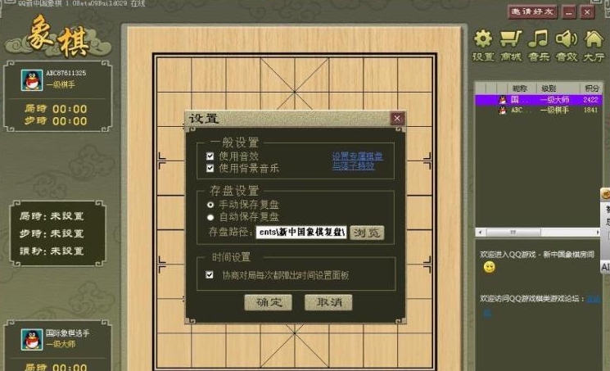
Task: Open the blue forum link after 欢迎访问QQ游戏棋类游戏论坛
Action: (x=594, y=299)
